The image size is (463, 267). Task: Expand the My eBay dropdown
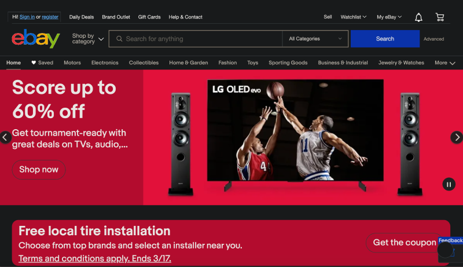pos(389,17)
